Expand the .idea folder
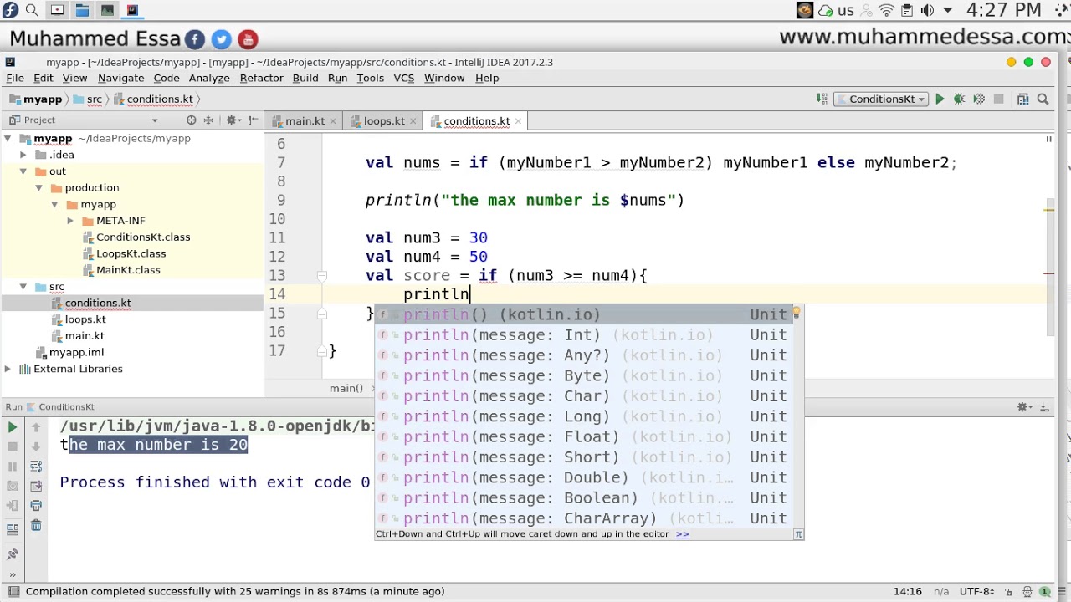Image resolution: width=1071 pixels, height=602 pixels. pos(23,155)
